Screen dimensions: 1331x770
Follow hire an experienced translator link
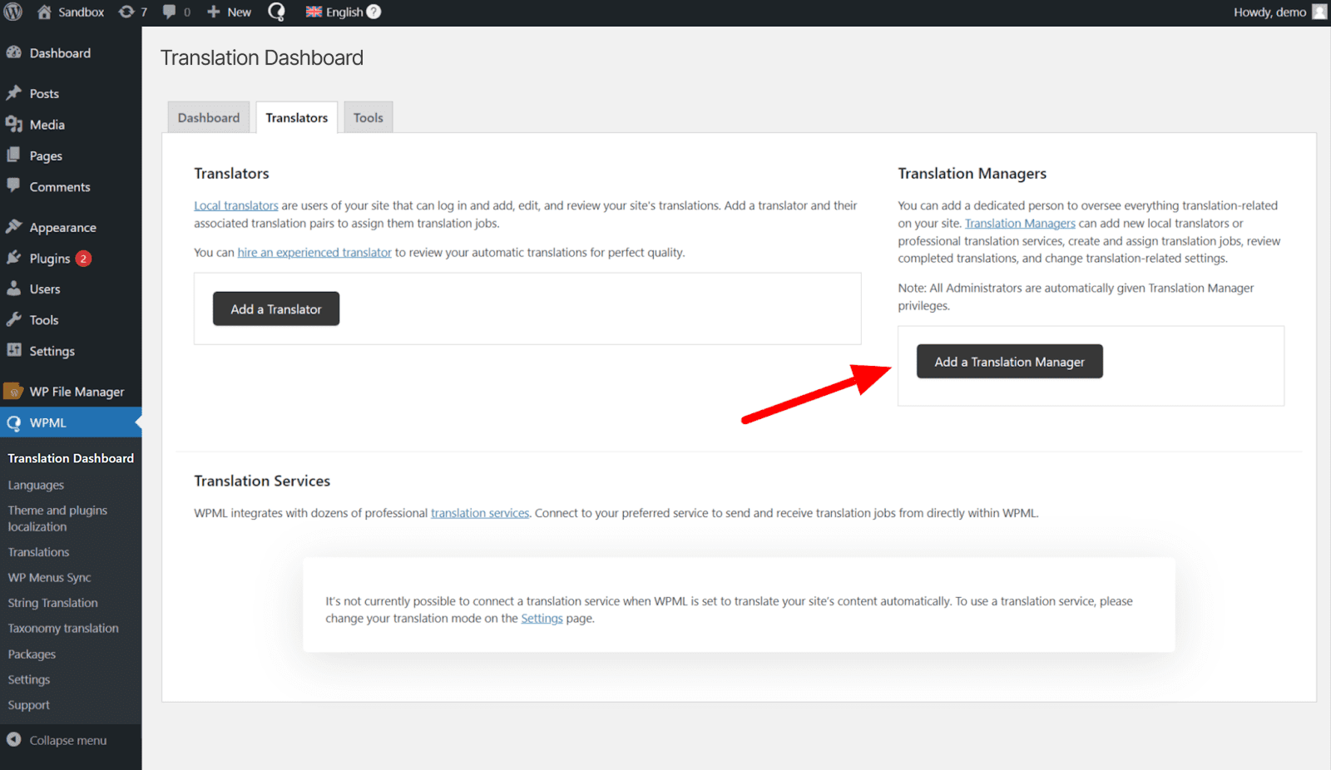[314, 252]
